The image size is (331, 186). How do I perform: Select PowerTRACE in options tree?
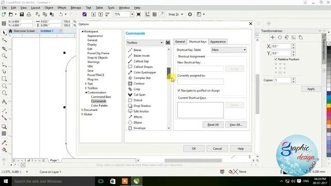click(96, 75)
